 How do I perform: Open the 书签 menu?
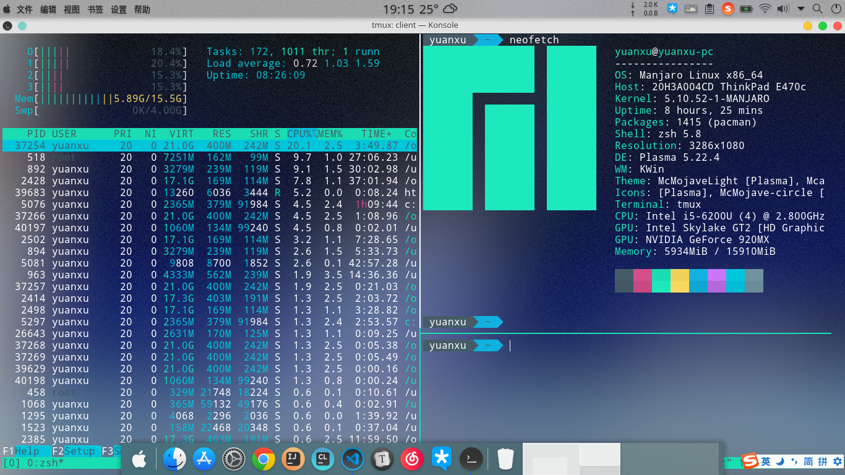point(95,9)
